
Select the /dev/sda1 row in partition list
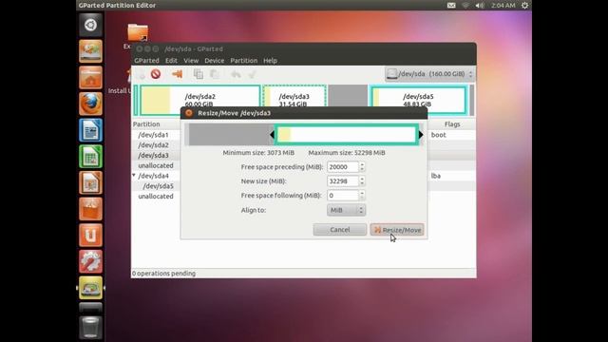tap(154, 135)
